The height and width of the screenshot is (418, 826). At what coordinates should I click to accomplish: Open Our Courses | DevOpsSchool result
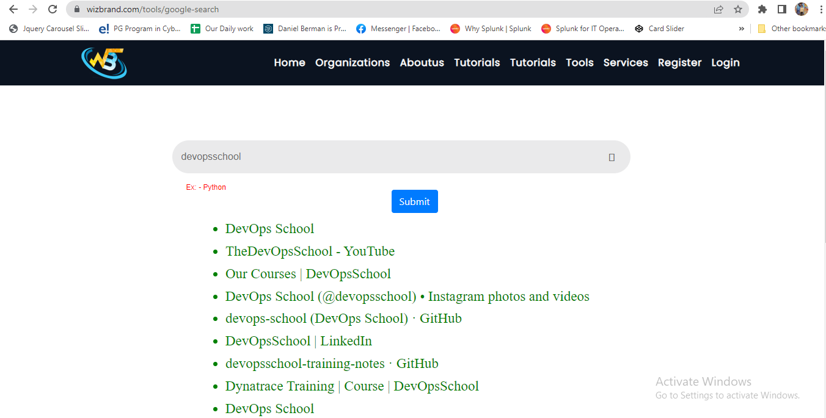[308, 273]
